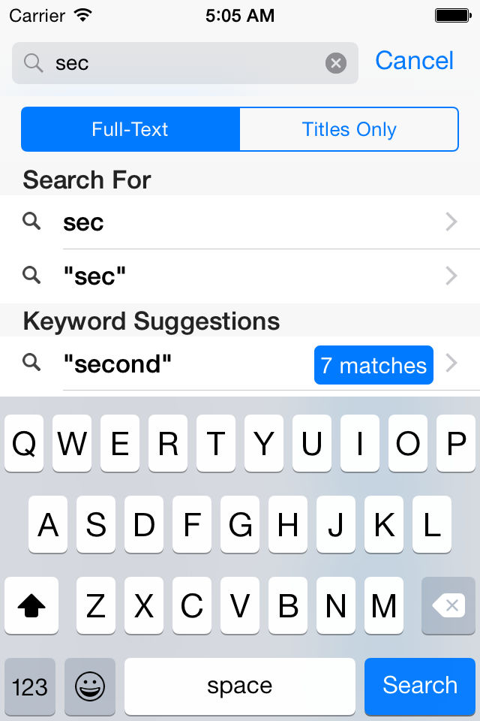Tap the shift key

(x=31, y=605)
